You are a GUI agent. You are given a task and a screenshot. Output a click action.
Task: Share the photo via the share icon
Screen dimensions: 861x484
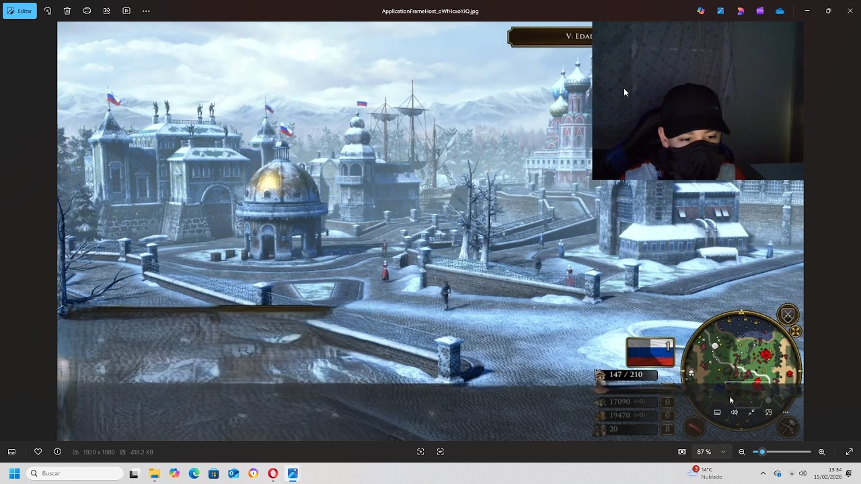107,11
